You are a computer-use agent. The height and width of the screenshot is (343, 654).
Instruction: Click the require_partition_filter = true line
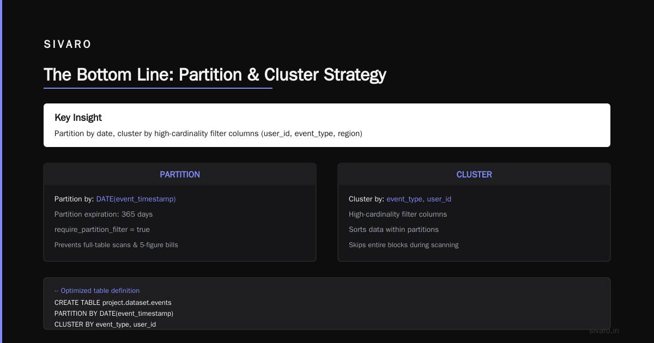coord(102,230)
